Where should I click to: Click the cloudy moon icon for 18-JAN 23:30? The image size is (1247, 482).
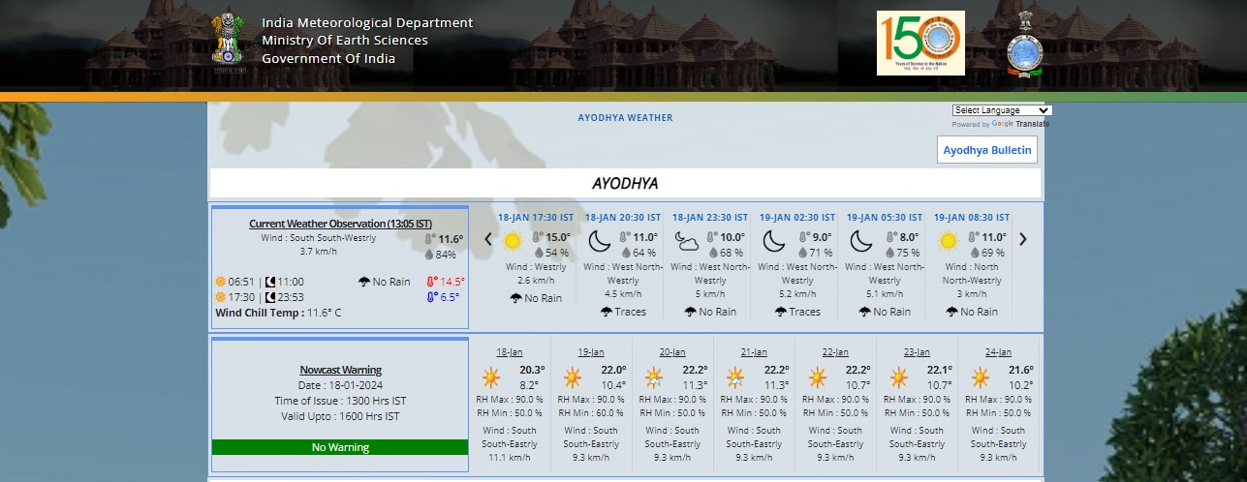[685, 240]
